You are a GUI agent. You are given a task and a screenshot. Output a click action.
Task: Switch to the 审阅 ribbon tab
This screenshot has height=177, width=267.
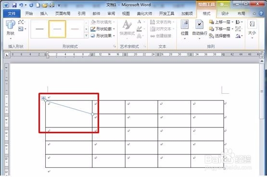coord(111,13)
